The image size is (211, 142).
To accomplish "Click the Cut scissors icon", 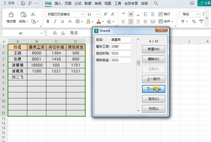I will click(33, 14).
